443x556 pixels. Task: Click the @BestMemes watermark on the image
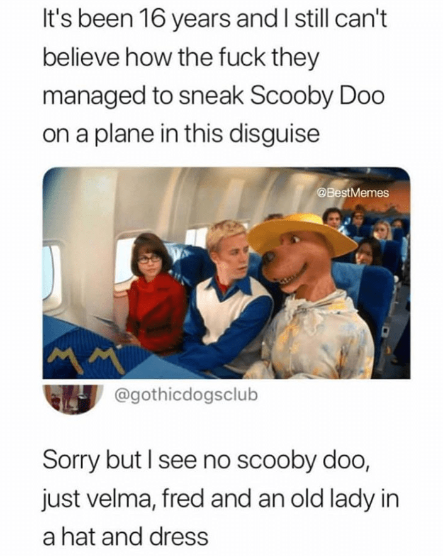click(352, 193)
